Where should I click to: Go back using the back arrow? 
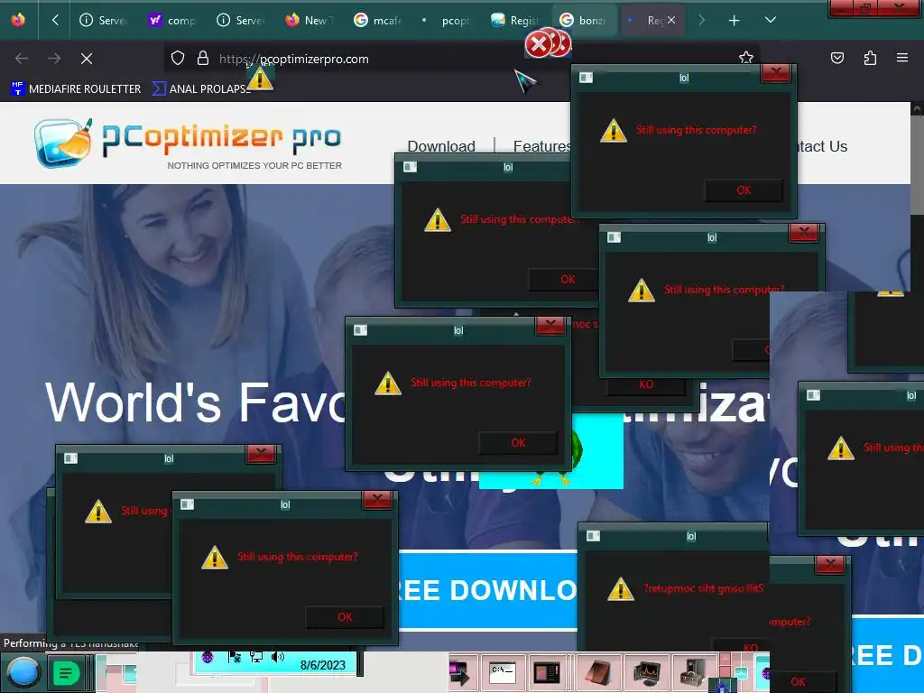point(22,59)
